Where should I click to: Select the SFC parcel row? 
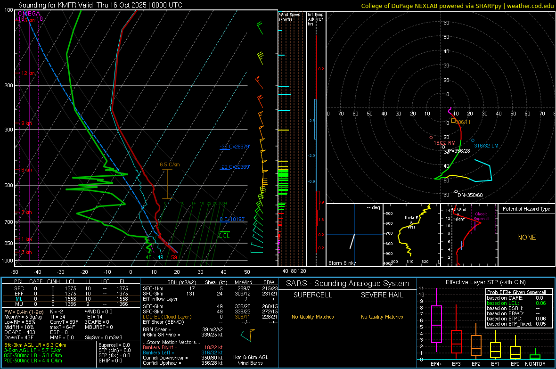click(x=71, y=288)
